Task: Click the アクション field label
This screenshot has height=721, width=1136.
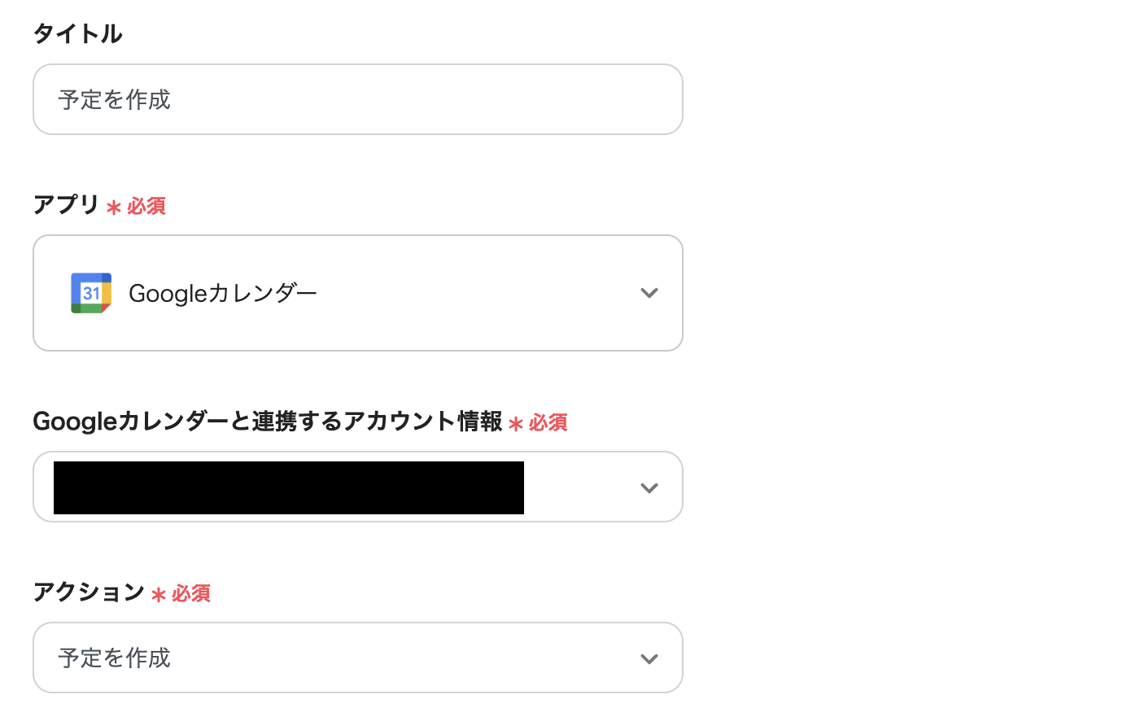Action: 89,592
